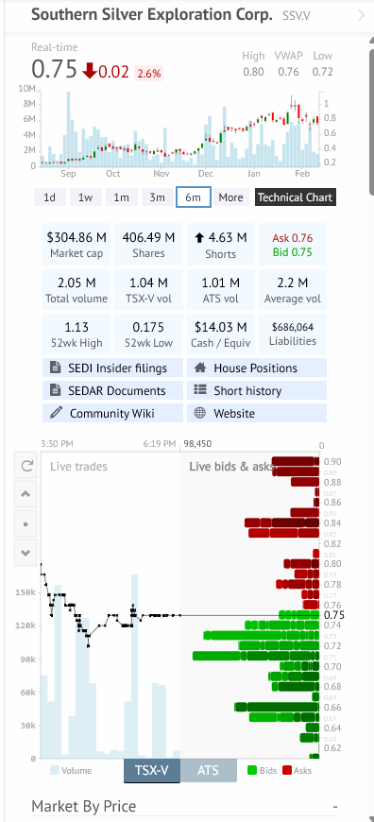Viewport: 374px width, 822px height.
Task: Click the 2.2 M Average vol tile
Action: pyautogui.click(x=293, y=290)
